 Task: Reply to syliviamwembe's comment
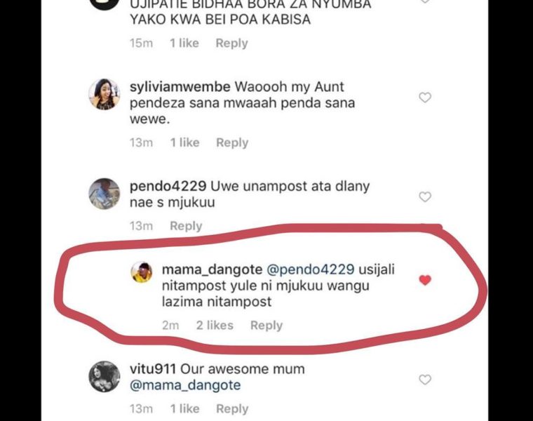point(232,142)
